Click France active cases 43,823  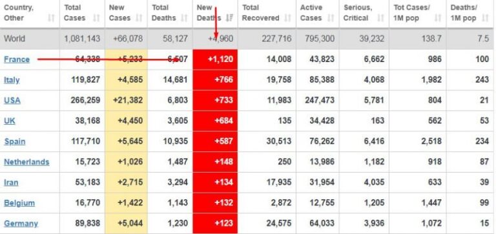(322, 59)
